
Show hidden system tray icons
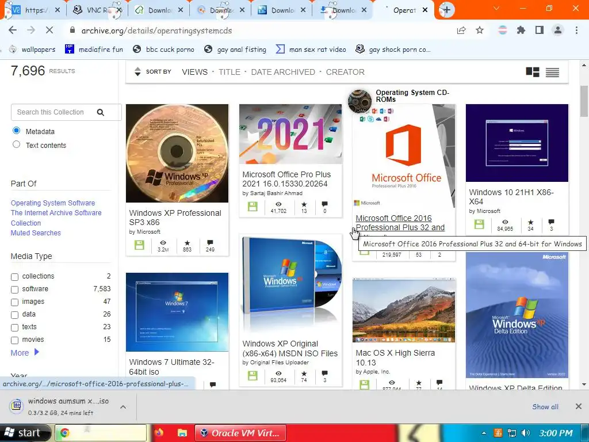coord(484,433)
